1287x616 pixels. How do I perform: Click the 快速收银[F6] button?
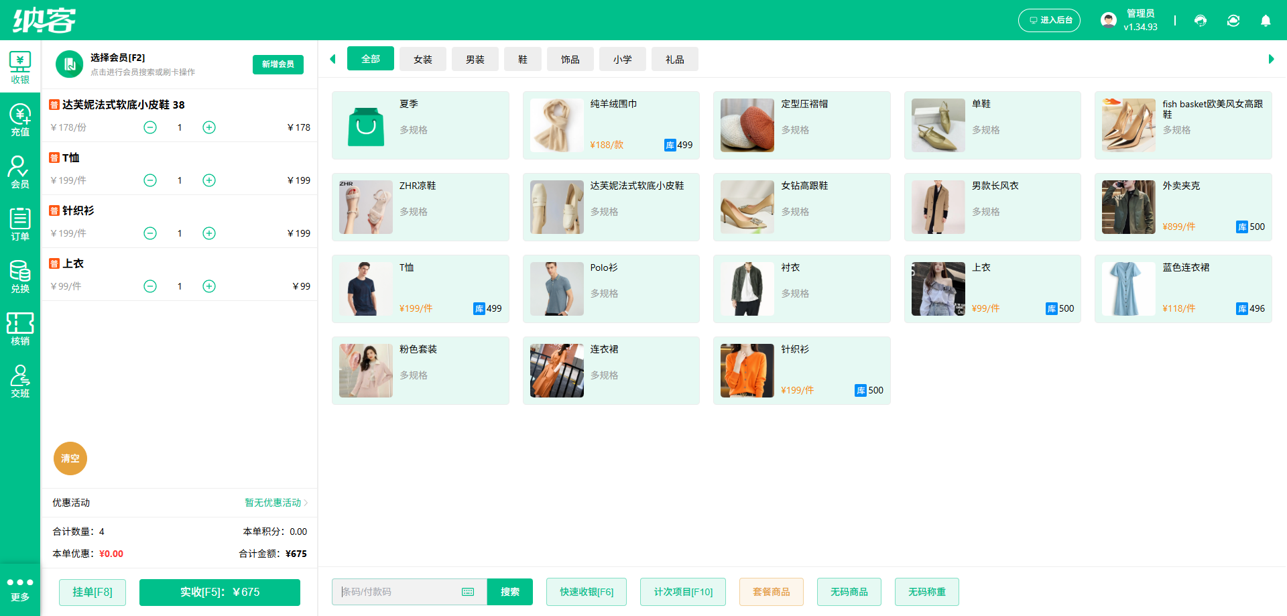(587, 592)
